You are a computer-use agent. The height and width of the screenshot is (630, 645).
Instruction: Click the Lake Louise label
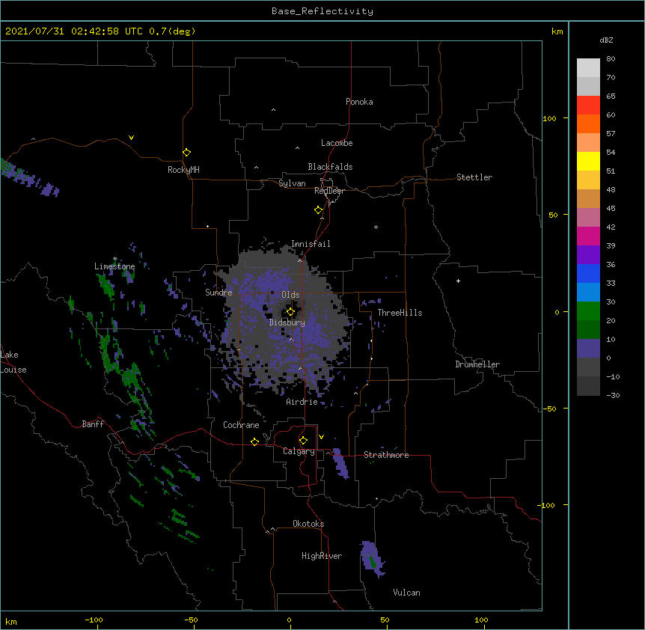pos(13,362)
